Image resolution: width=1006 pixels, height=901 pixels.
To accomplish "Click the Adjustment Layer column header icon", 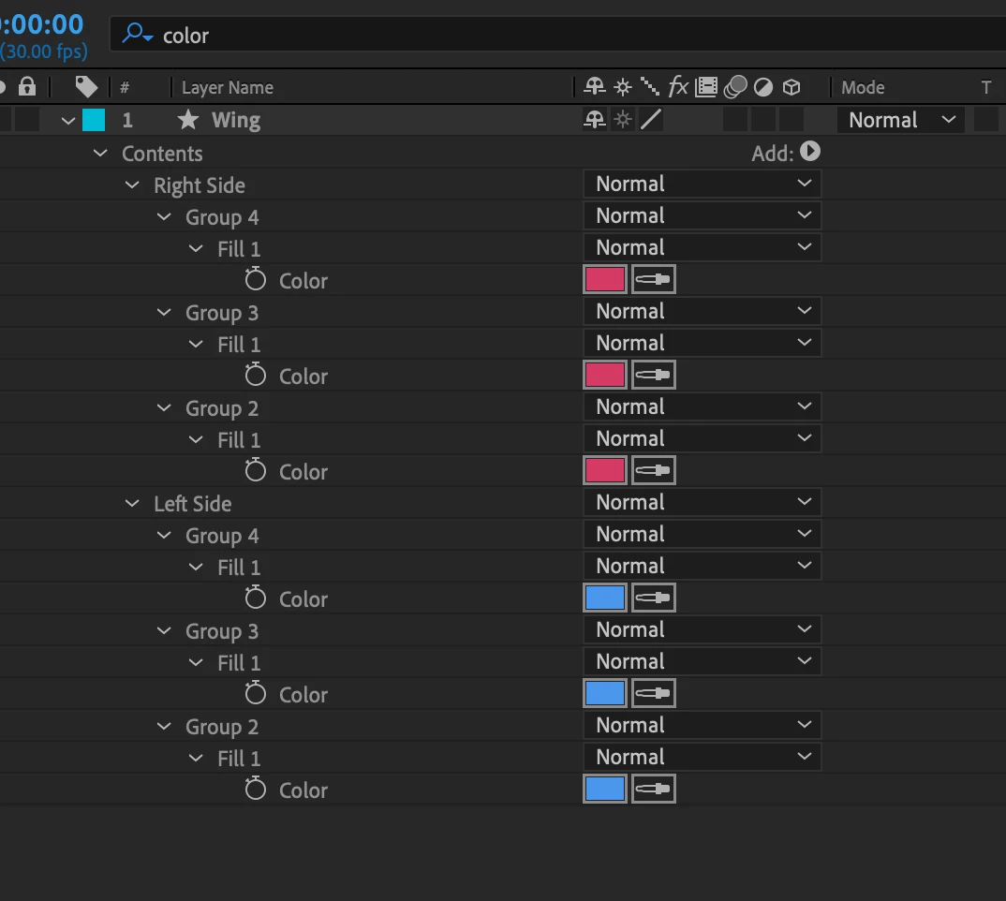I will point(762,86).
